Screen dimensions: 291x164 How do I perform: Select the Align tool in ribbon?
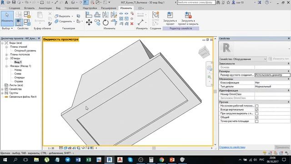coord(89,15)
